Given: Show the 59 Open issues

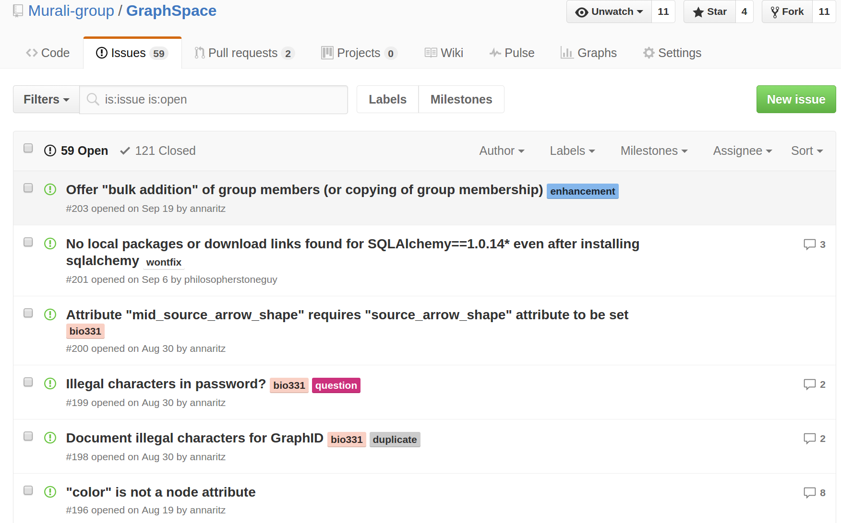Looking at the screenshot, I should [x=76, y=151].
